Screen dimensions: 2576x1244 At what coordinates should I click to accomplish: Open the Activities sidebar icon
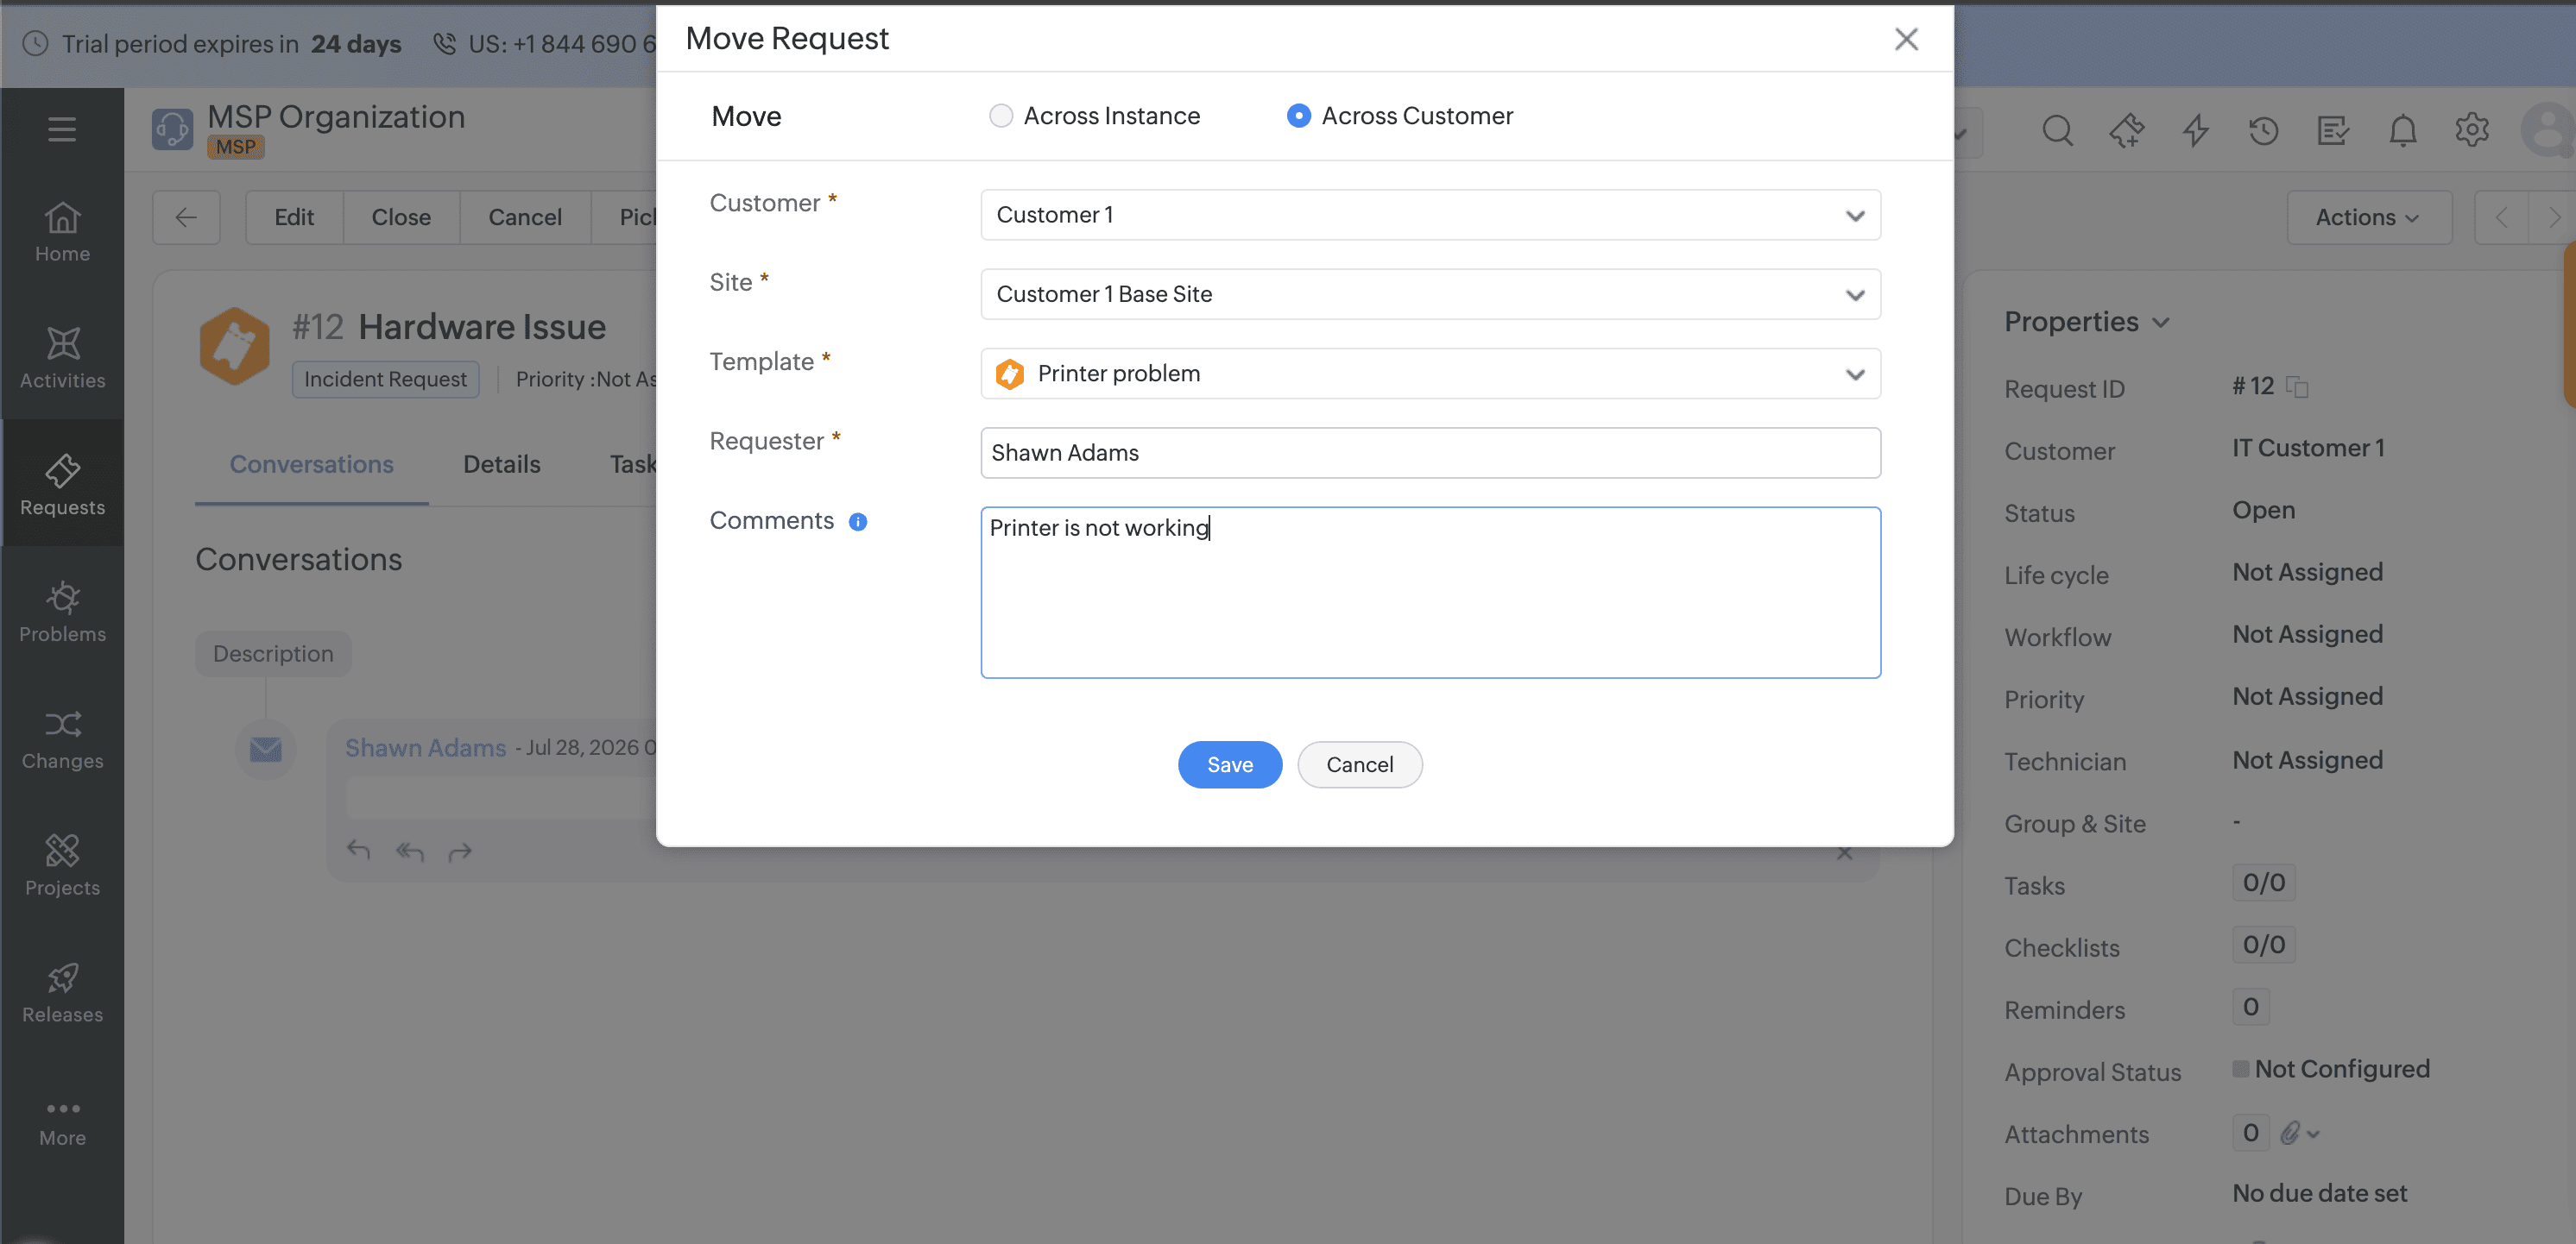pos(62,358)
